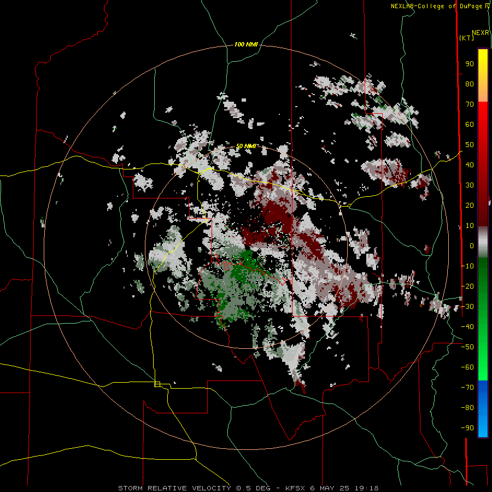This screenshot has width=492, height=492.
Task: Select the 20 knot scale label
Action: tap(470, 206)
